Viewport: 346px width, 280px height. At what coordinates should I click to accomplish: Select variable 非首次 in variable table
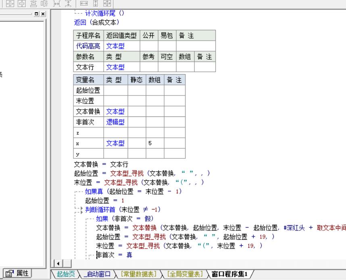(88, 122)
